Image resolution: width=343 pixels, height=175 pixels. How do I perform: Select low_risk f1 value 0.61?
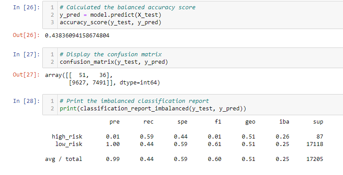[x=215, y=144]
